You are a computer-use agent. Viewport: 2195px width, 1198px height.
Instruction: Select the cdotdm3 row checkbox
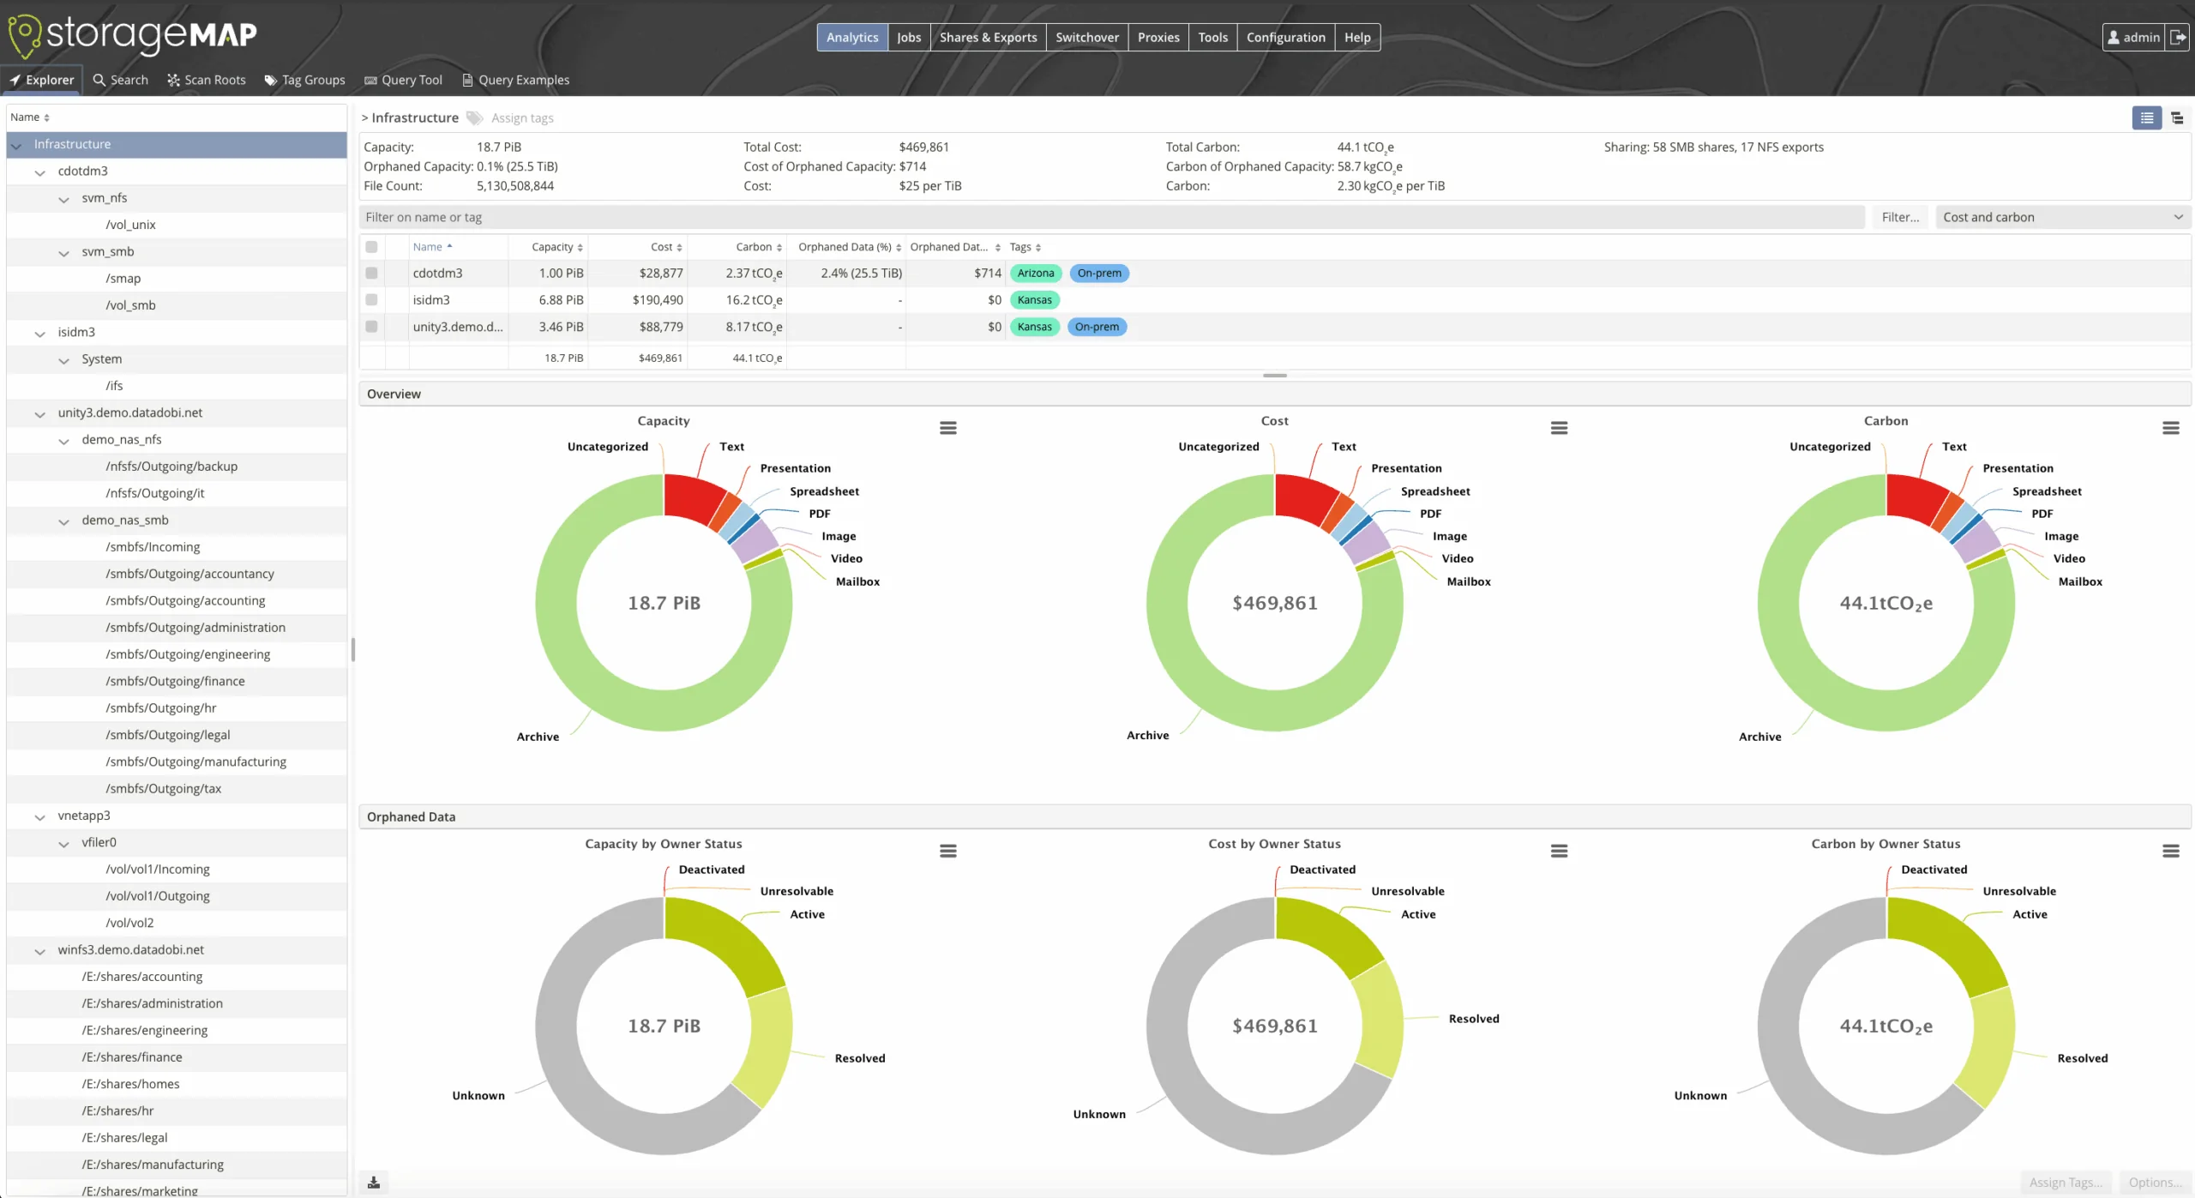point(371,273)
